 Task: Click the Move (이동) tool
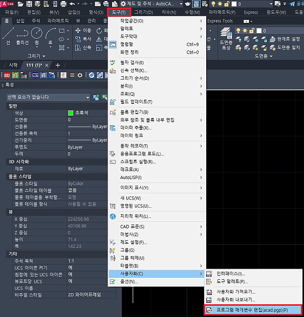pyautogui.click(x=83, y=31)
